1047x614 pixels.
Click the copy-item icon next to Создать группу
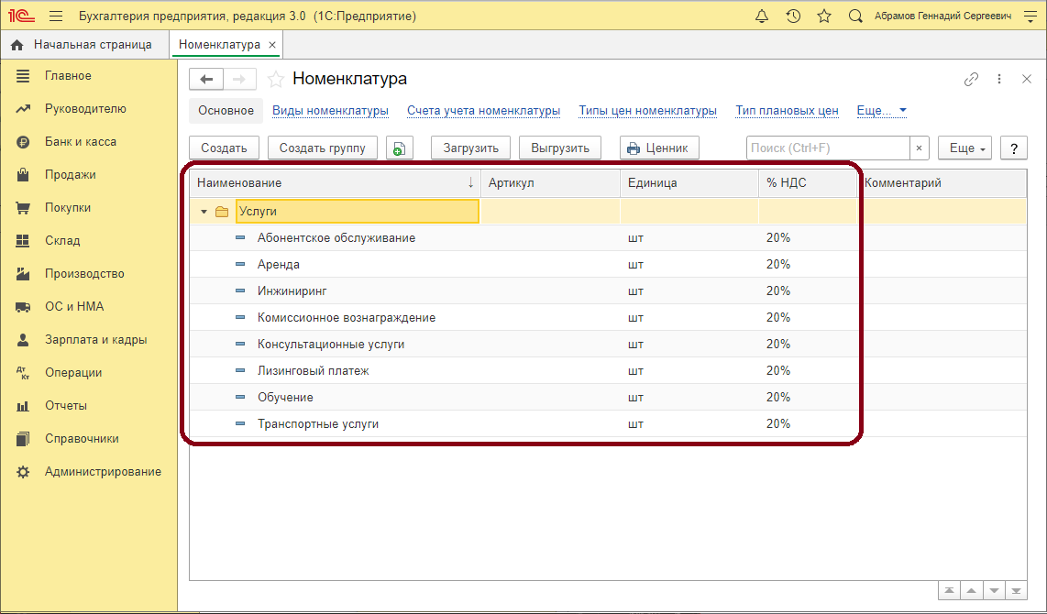click(400, 148)
